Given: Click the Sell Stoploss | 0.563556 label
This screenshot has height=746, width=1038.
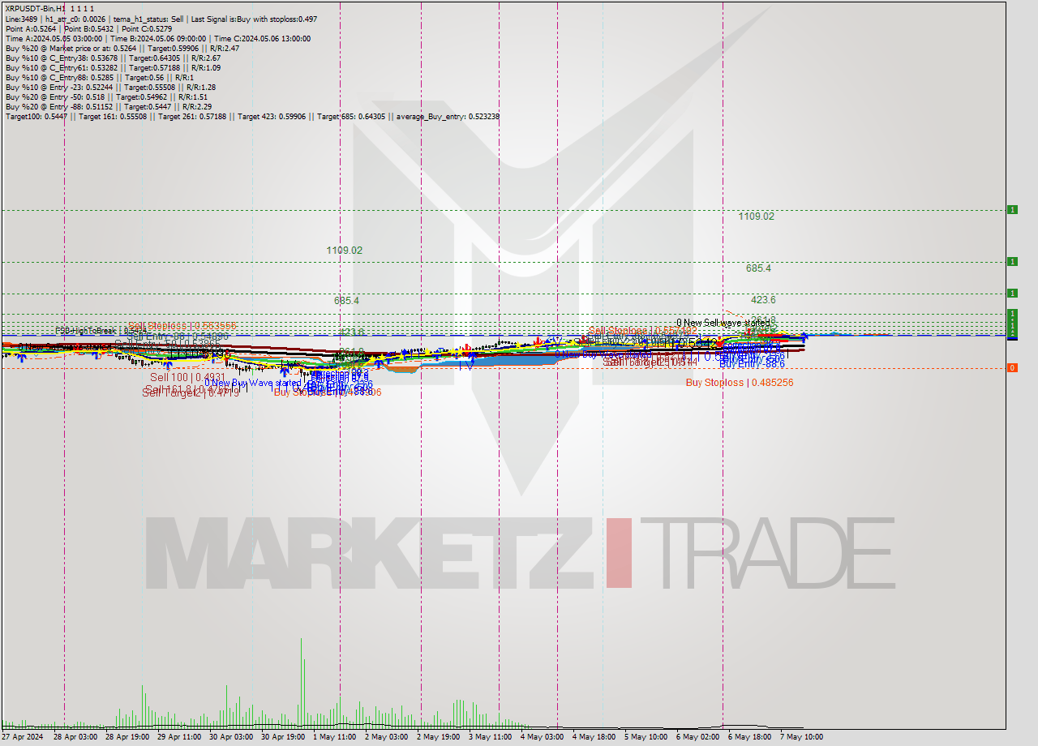Looking at the screenshot, I should (182, 324).
